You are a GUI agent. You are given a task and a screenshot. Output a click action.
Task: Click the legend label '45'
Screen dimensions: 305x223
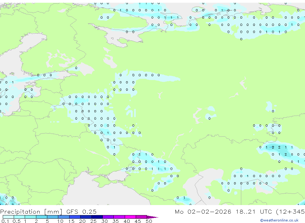pyautogui.click(x=138, y=221)
